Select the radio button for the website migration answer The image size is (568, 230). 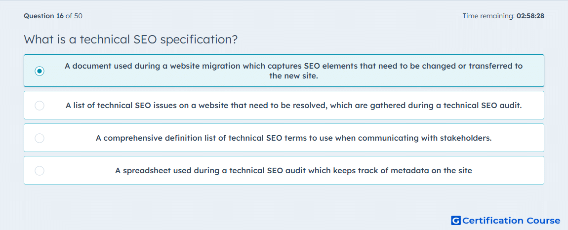click(40, 71)
